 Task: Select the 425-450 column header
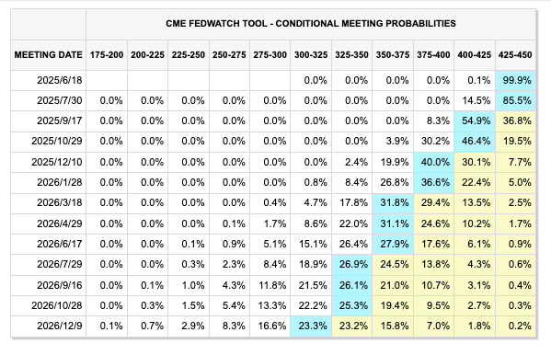point(515,55)
